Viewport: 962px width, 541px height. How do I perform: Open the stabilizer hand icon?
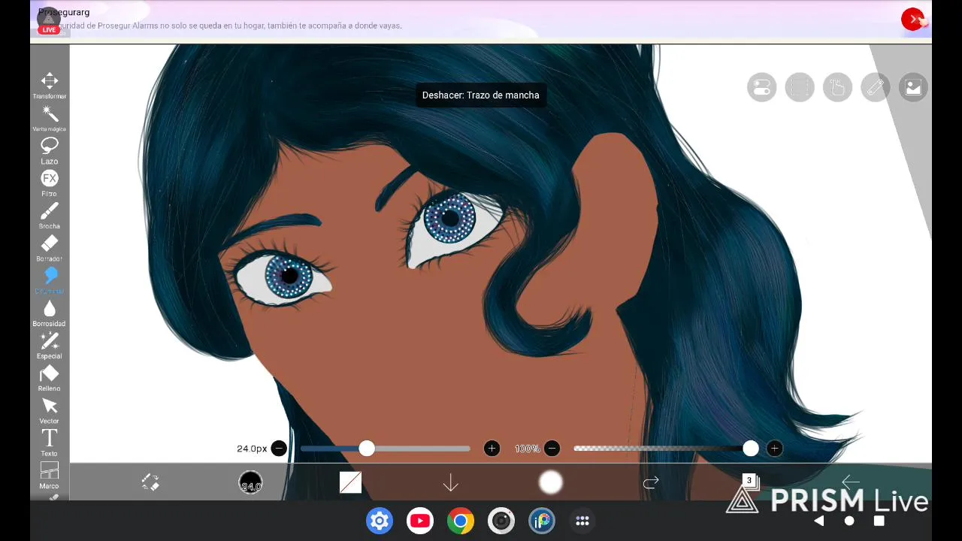837,87
